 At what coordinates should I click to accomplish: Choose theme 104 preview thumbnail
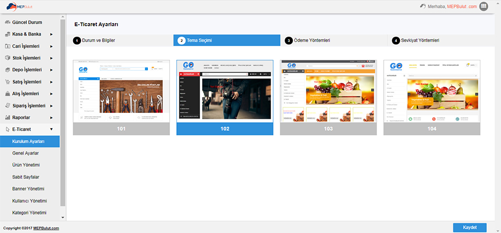point(432,91)
